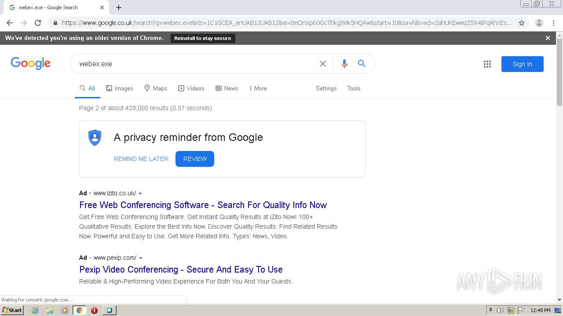Submit search with the magnifier icon
Image resolution: width=563 pixels, height=316 pixels.
pyautogui.click(x=362, y=64)
